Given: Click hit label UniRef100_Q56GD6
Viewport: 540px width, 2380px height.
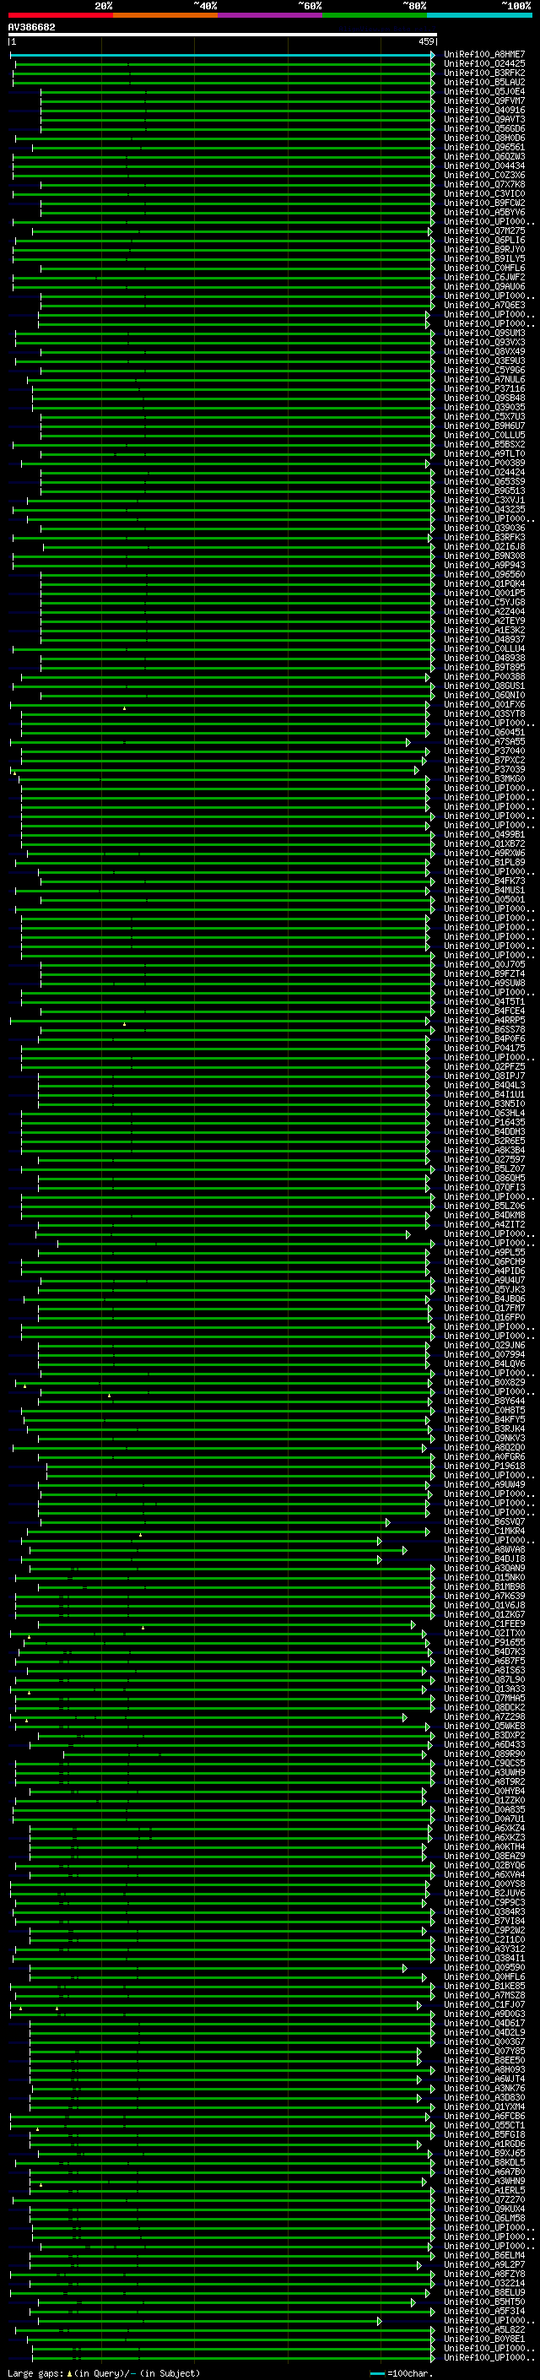Looking at the screenshot, I should [x=484, y=128].
